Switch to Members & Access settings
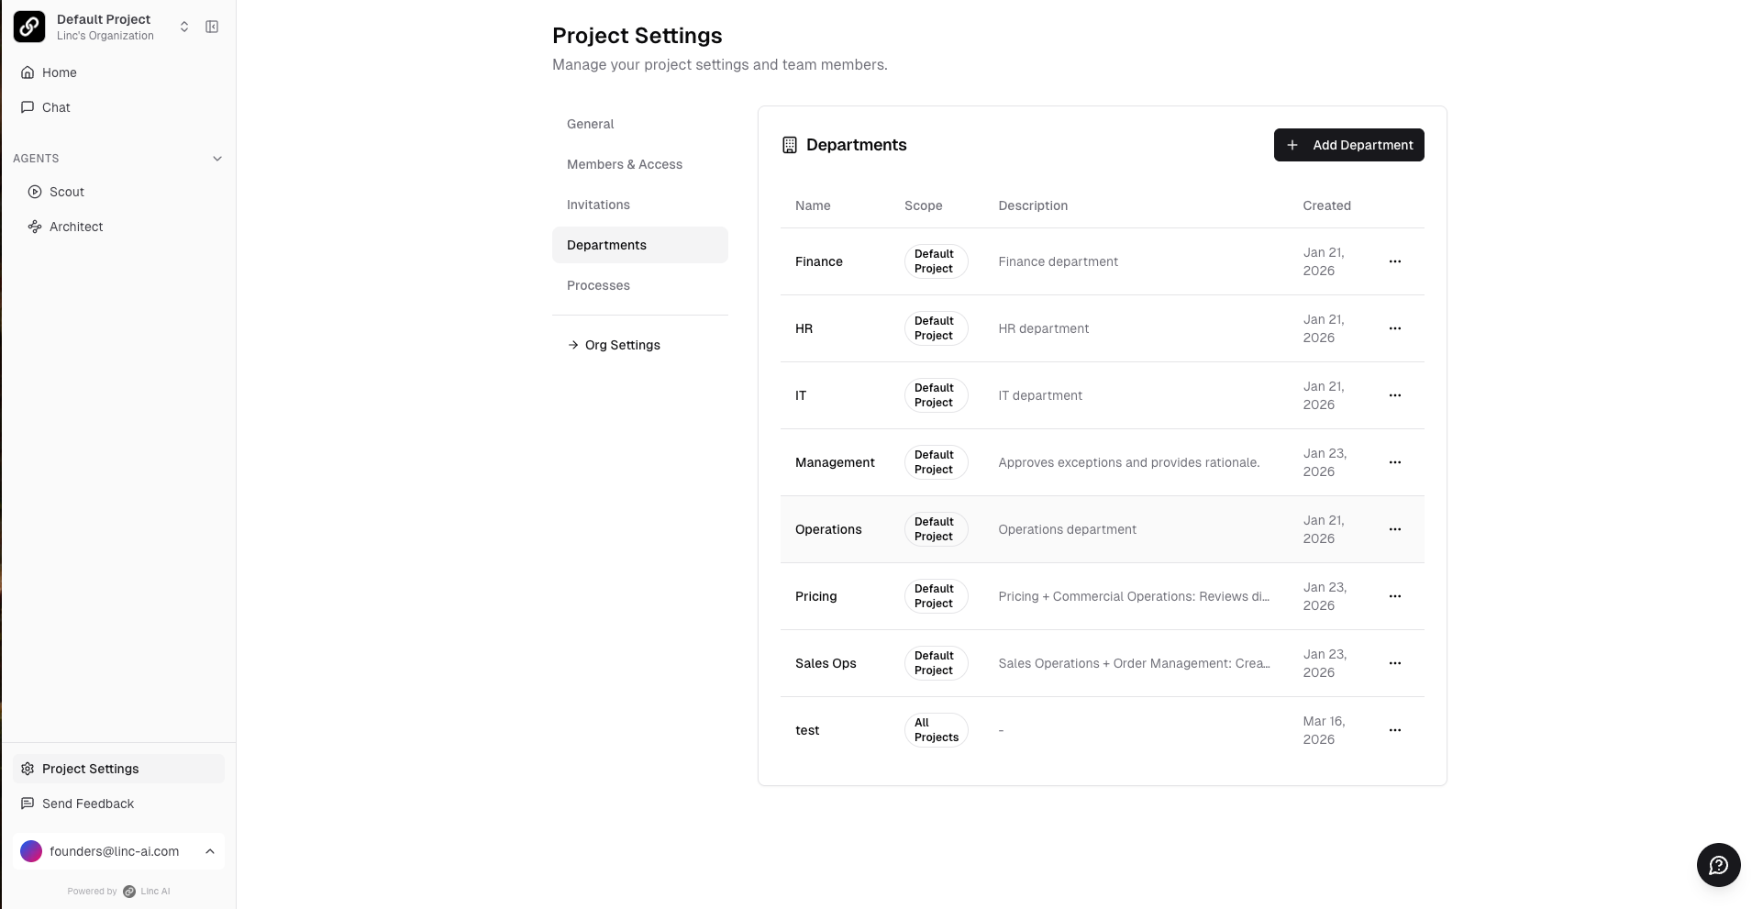 point(624,164)
